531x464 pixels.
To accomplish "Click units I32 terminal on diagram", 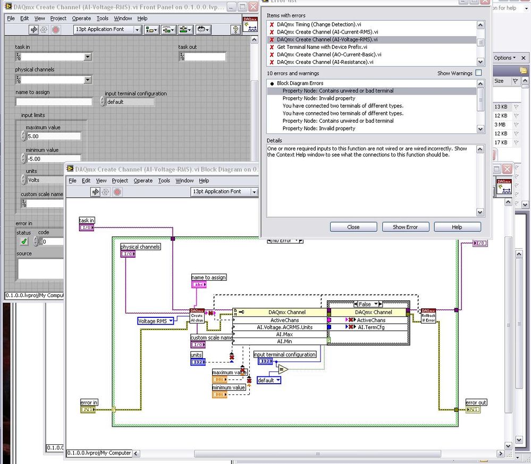I will [198, 362].
